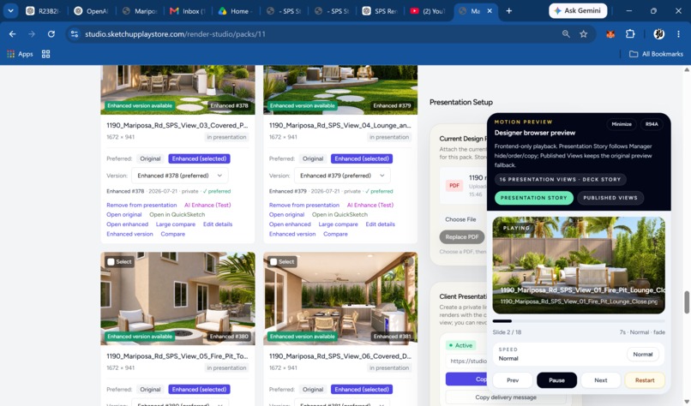Open the Chrome three-dot menu
The width and height of the screenshot is (691, 406).
(678, 34)
